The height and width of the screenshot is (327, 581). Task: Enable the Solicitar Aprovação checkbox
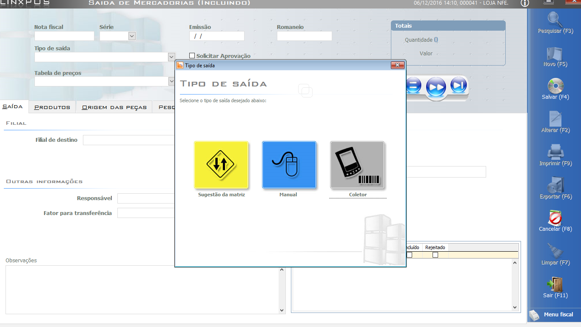click(x=192, y=56)
